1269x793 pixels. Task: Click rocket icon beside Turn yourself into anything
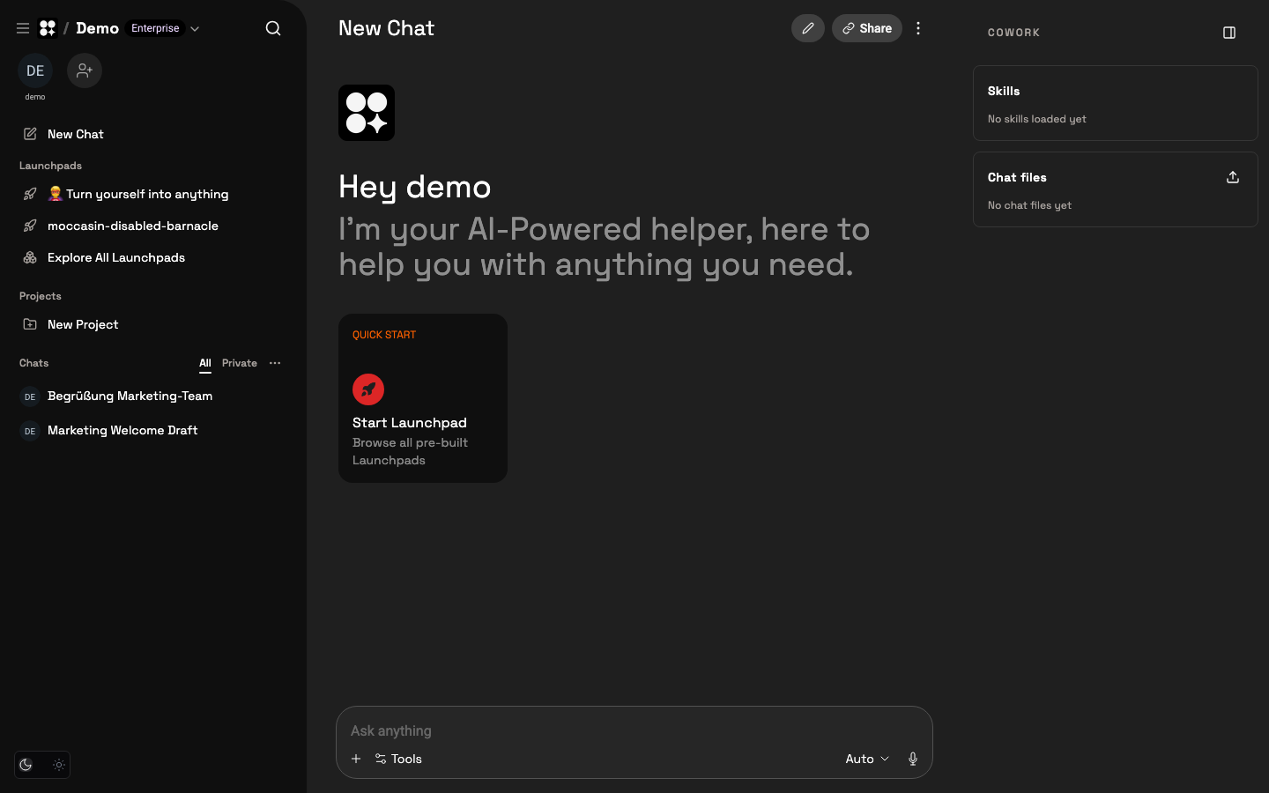point(30,194)
